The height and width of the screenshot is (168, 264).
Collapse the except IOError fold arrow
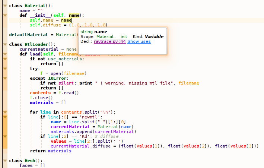click(x=5, y=78)
